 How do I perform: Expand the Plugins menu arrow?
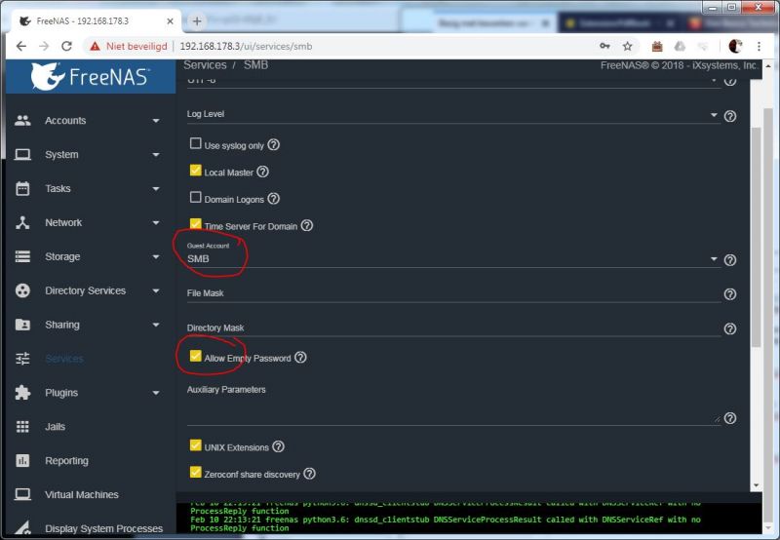[156, 393]
